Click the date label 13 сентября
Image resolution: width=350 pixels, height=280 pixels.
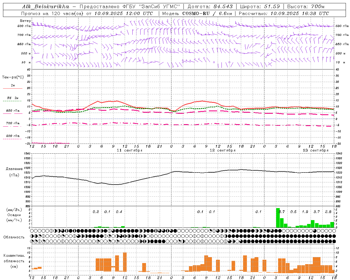click(x=316, y=150)
